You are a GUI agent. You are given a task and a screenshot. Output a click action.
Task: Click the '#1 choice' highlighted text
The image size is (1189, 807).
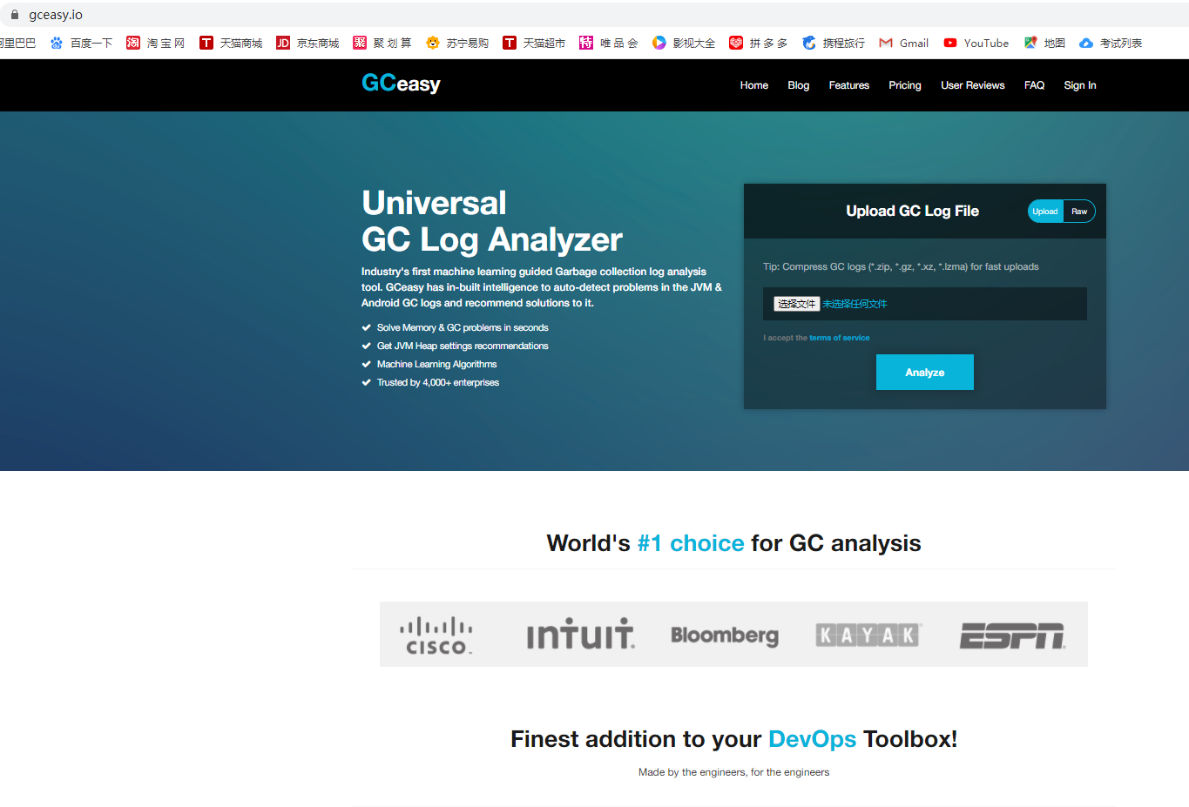(691, 543)
